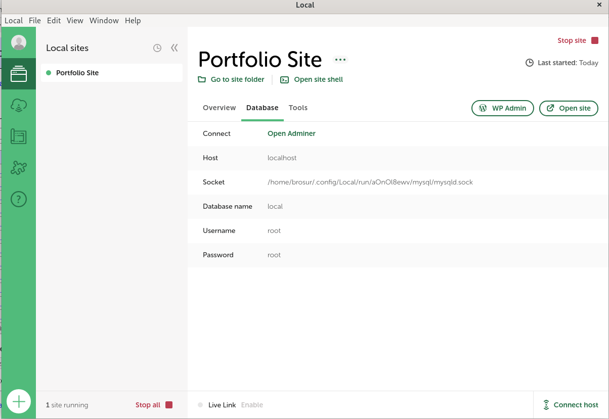This screenshot has height=419, width=609.
Task: Click the WP Admin button
Action: (x=502, y=108)
